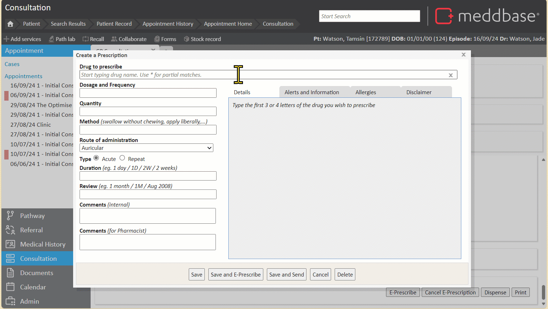The width and height of the screenshot is (548, 309).
Task: Expand the Route of administration dropdown
Action: 146,148
